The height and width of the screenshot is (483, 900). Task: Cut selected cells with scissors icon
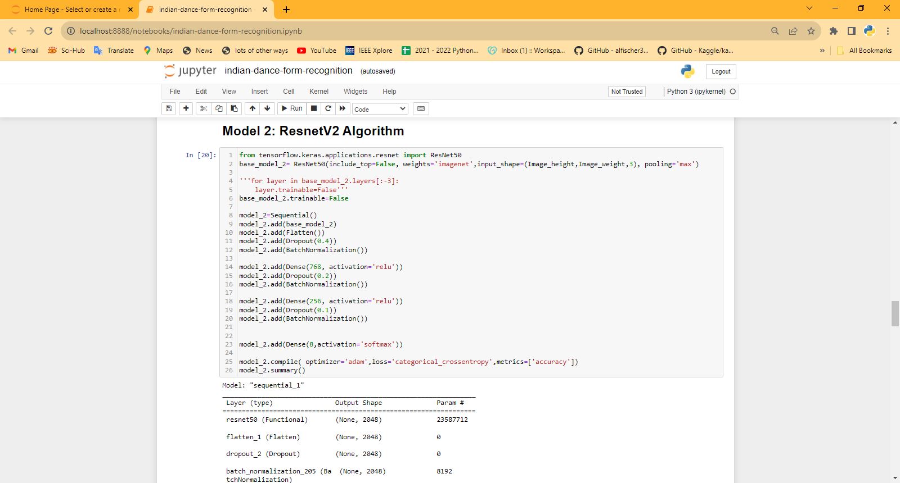(x=204, y=108)
